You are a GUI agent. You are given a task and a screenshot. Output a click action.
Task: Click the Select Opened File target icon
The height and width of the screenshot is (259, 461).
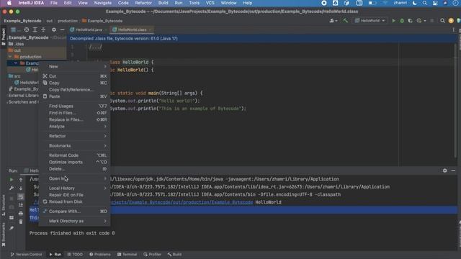coord(27,29)
